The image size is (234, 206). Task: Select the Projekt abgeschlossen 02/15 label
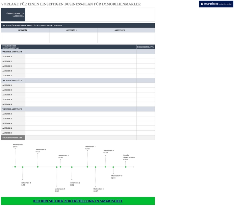129,157
